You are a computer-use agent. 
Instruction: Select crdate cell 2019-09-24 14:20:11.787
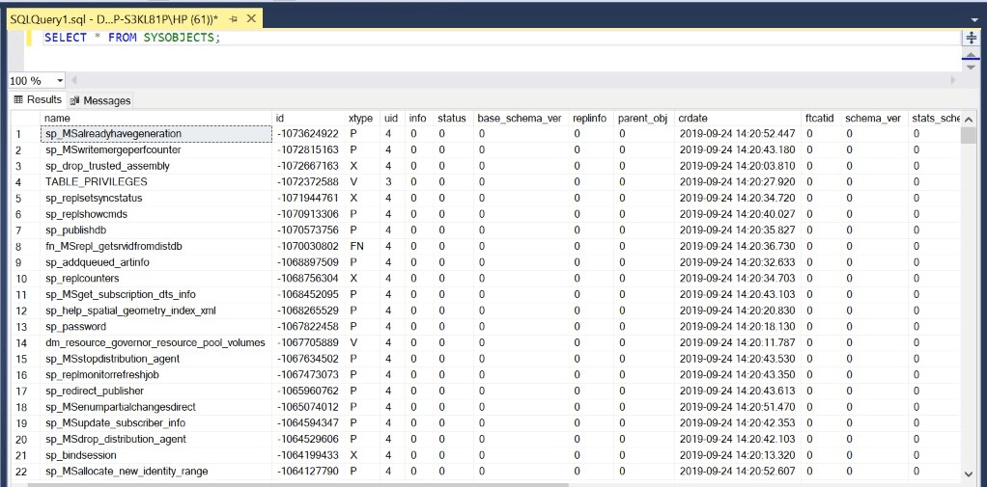737,342
